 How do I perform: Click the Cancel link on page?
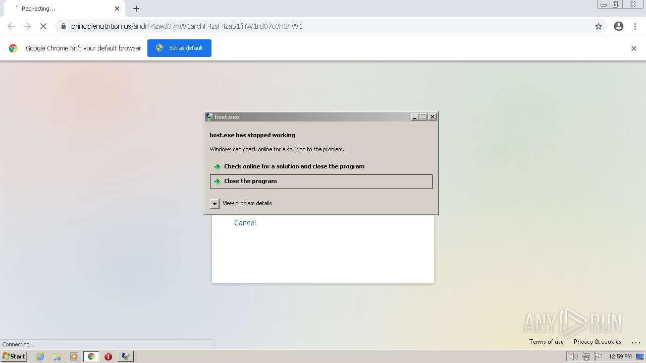point(245,223)
